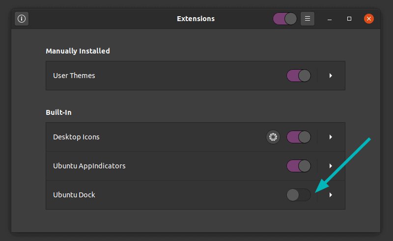Disable the Ubuntu AppIndicators switch
Screen dimensions: 393x241
(x=299, y=166)
